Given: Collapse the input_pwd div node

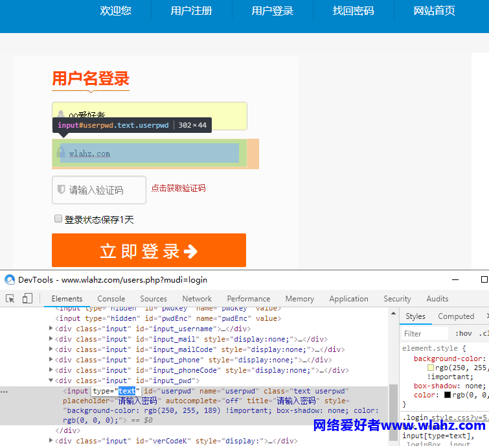Looking at the screenshot, I should [51, 380].
